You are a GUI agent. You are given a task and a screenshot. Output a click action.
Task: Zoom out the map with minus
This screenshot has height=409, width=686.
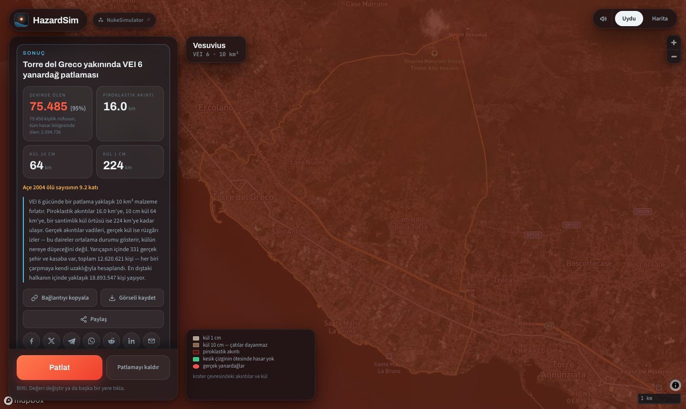coord(674,57)
